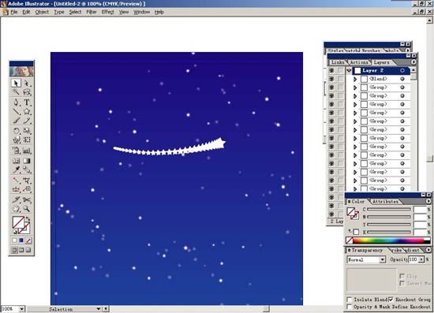Enable Opacity & Mask Define Knockout checkbox
Screen dimensions: 434x313
(350, 307)
